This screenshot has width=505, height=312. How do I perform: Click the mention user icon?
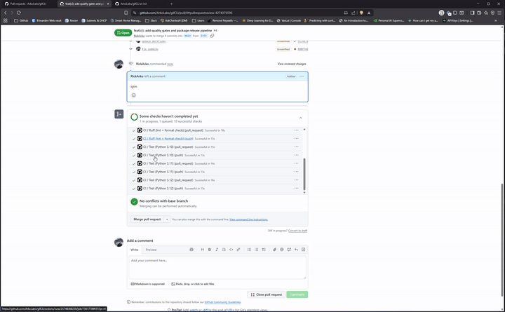(282, 250)
